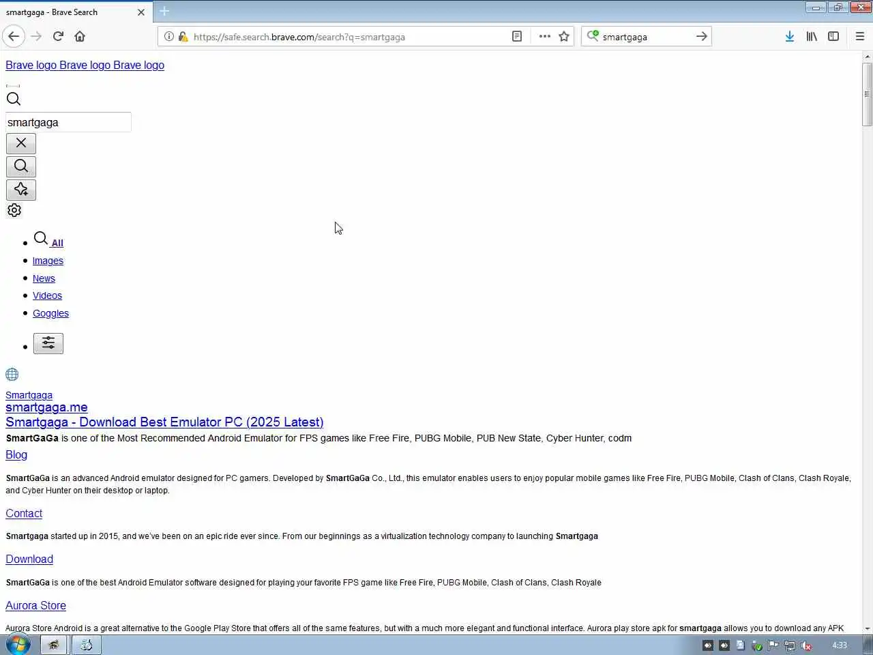This screenshot has height=655, width=873.
Task: Open the Download sublink
Action: click(x=29, y=559)
